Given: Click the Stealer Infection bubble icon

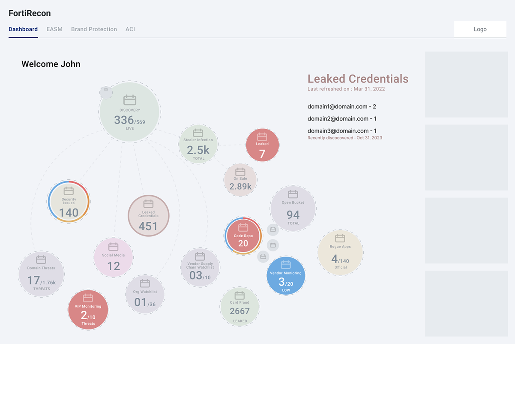Looking at the screenshot, I should click(198, 133).
